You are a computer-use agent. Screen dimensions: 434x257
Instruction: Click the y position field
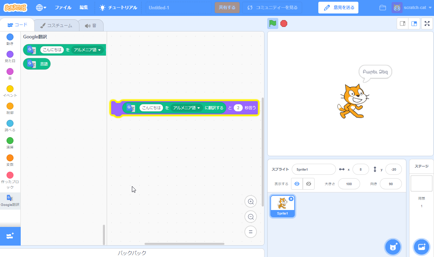[x=394, y=169]
